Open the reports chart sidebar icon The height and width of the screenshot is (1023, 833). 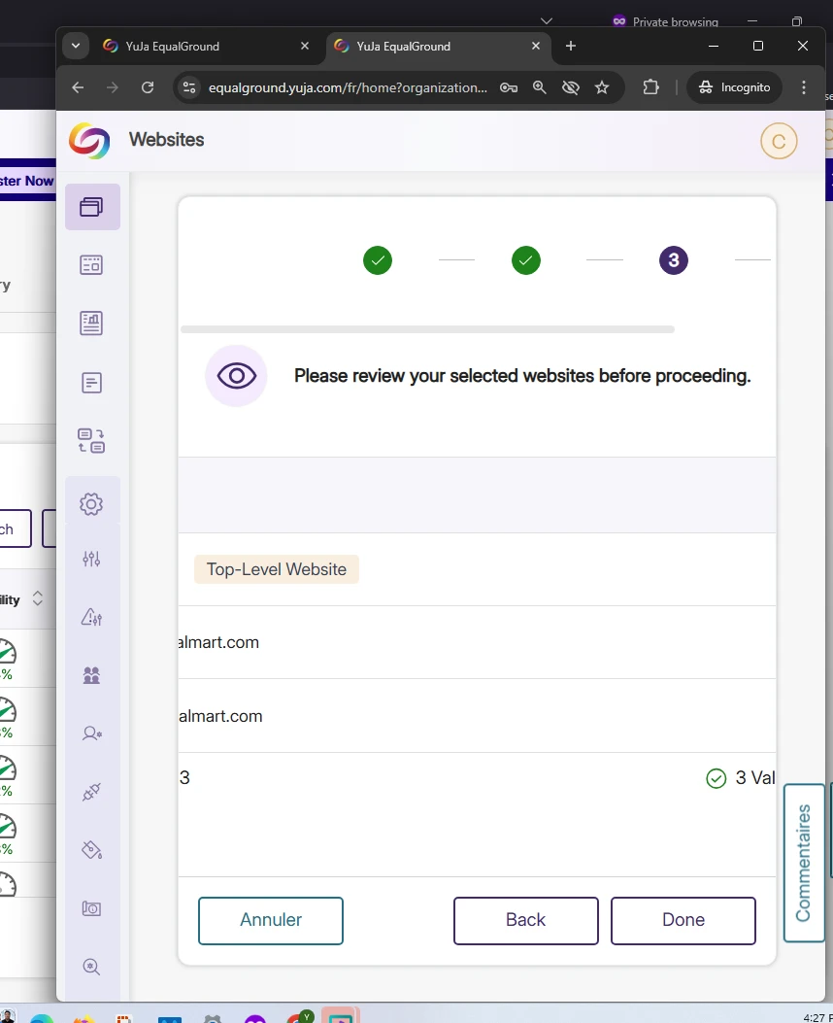click(x=91, y=323)
